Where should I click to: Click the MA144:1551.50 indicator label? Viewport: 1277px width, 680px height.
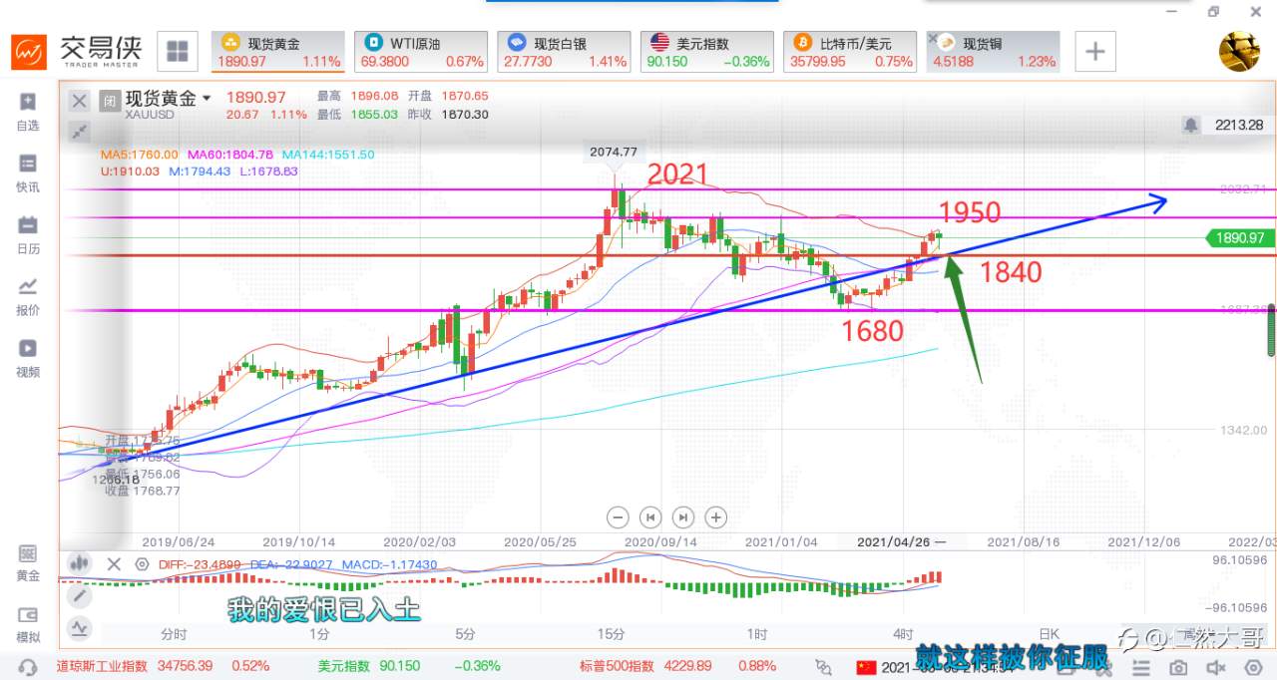click(328, 155)
